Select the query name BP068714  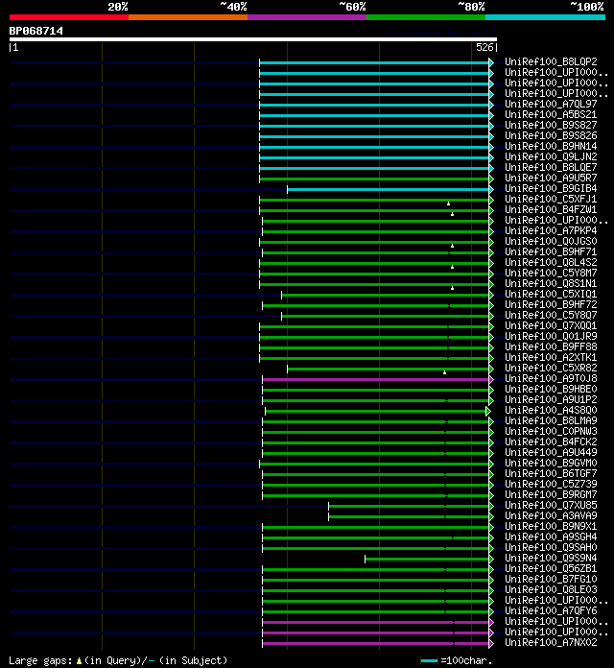[x=36, y=31]
